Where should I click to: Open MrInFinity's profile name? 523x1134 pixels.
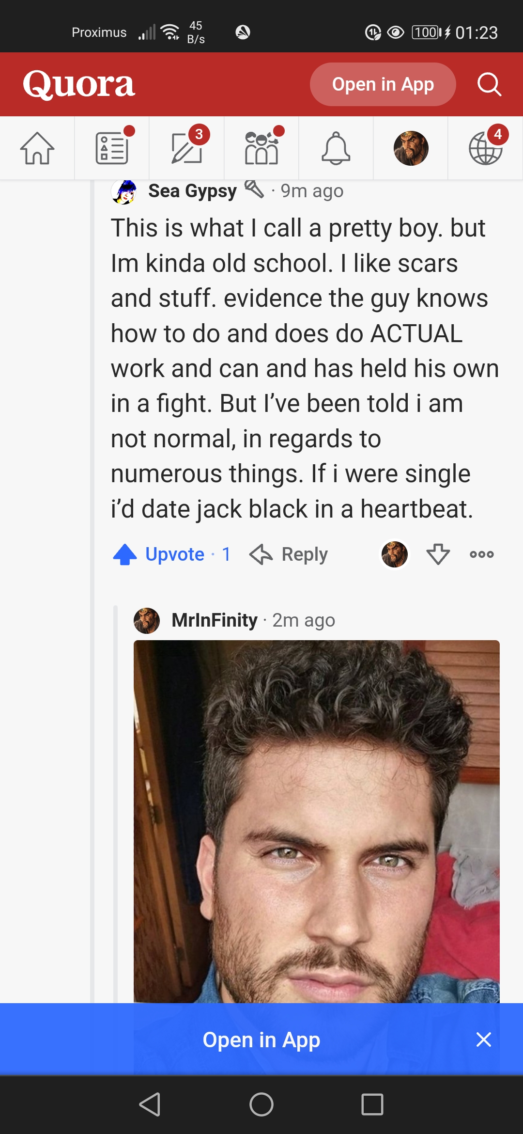pos(215,620)
